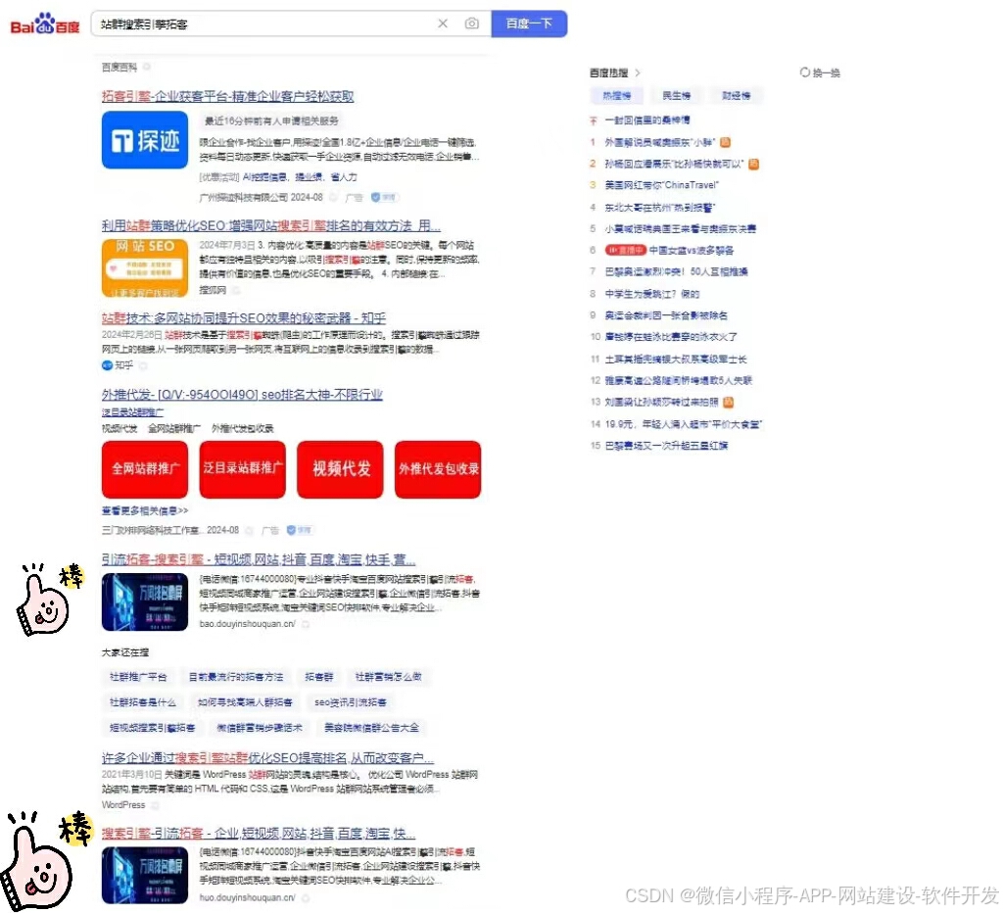Open the thumbnail beside huo.douyinshouquan.cn result
The image size is (1003, 913).
point(145,875)
